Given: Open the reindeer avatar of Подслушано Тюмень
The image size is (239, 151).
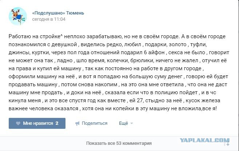Looking at the screenshot, I should pyautogui.click(x=17, y=16).
